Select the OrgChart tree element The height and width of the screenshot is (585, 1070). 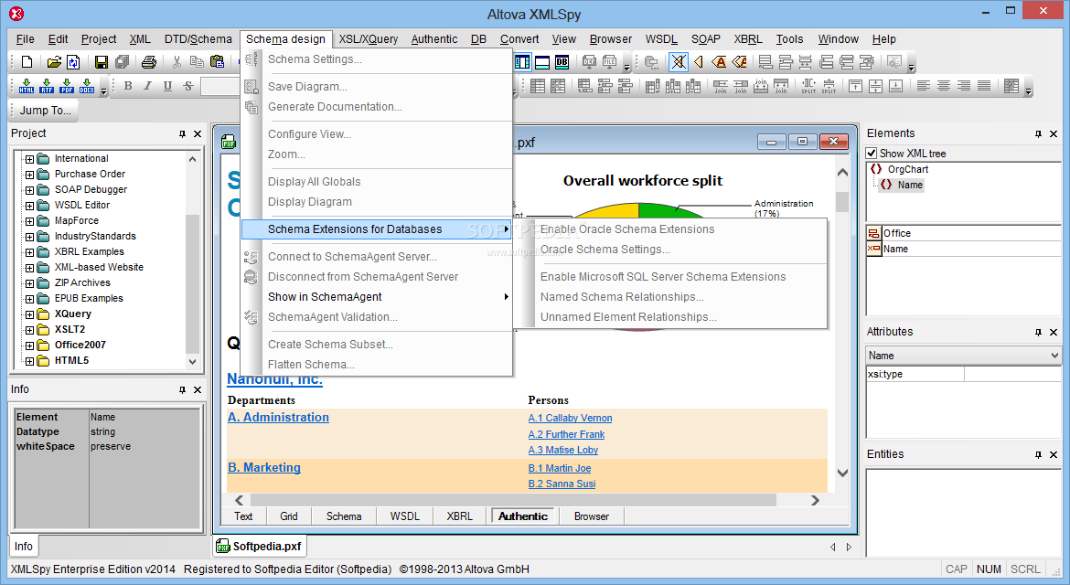coord(907,169)
